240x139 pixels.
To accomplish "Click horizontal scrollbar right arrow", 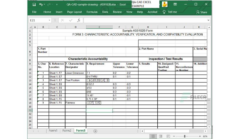I will click(x=206, y=131).
